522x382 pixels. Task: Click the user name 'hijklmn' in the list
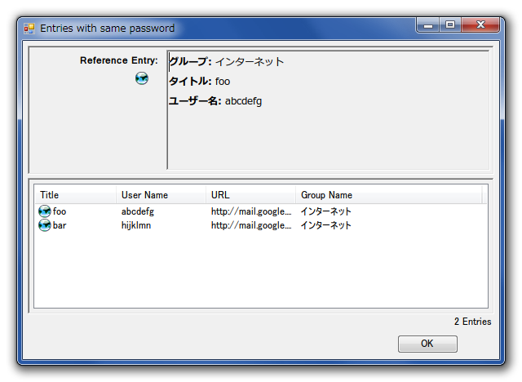pos(136,225)
